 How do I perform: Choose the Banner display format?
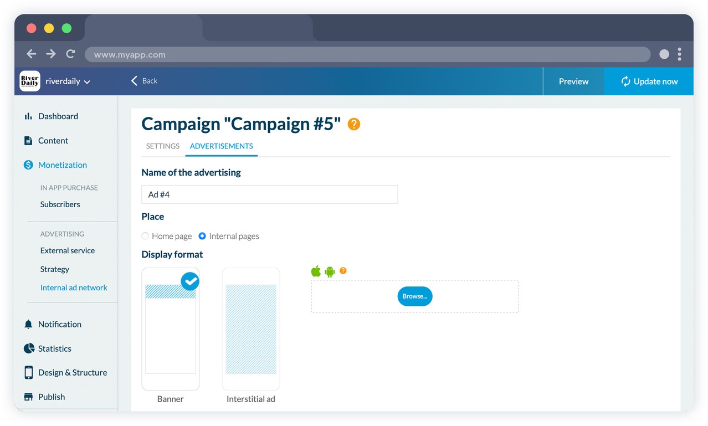pos(171,329)
